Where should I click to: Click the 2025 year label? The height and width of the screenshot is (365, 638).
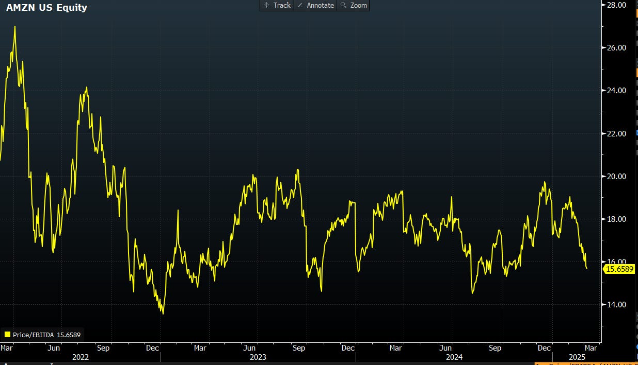(577, 357)
